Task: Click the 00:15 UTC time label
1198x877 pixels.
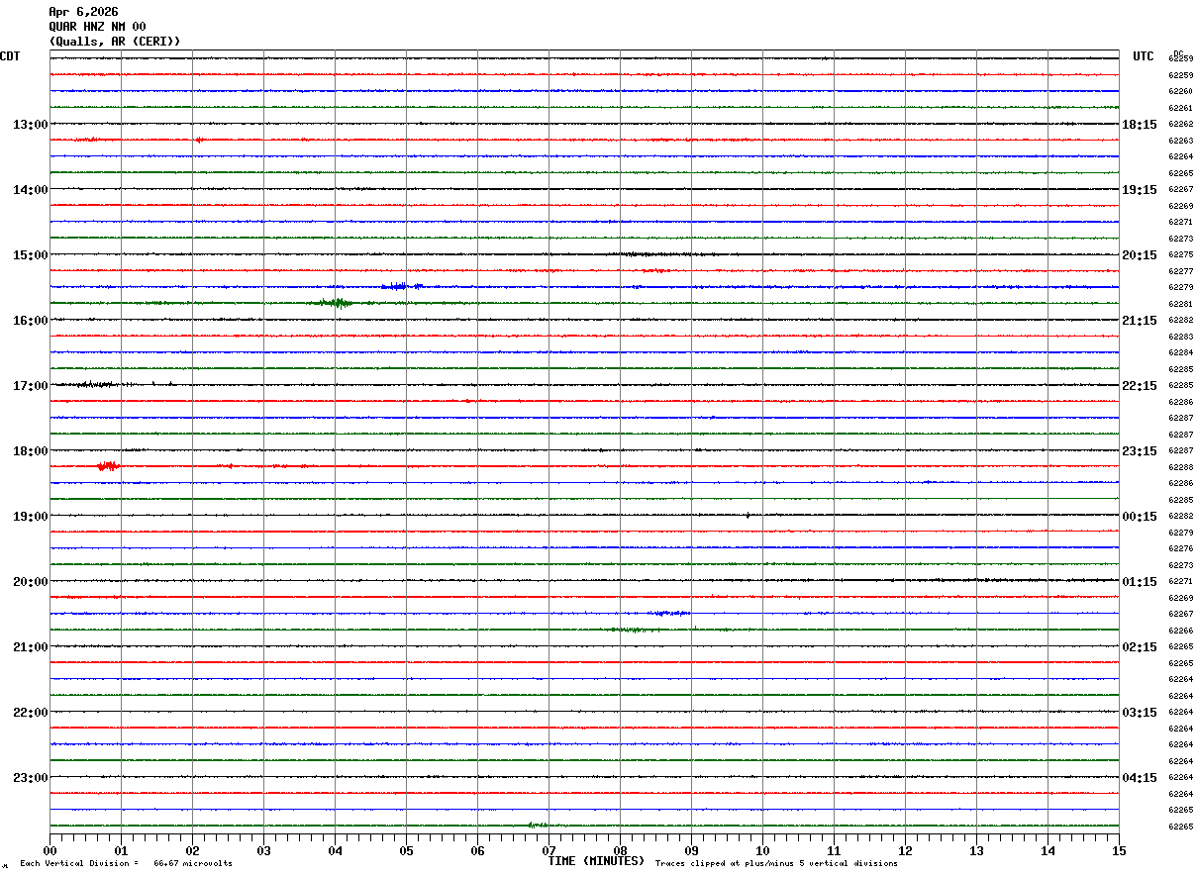Action: pyautogui.click(x=1140, y=517)
